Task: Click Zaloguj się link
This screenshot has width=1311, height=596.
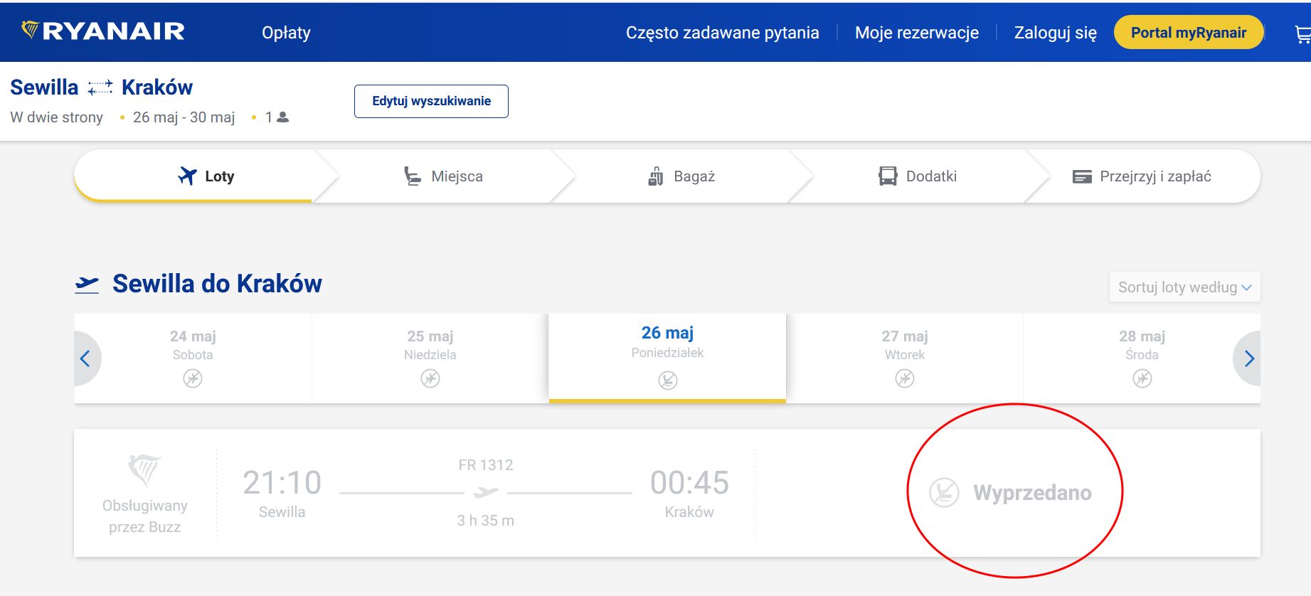Action: (x=1056, y=33)
